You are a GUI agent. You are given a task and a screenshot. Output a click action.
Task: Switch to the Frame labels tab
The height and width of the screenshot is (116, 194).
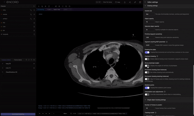tap(18, 60)
